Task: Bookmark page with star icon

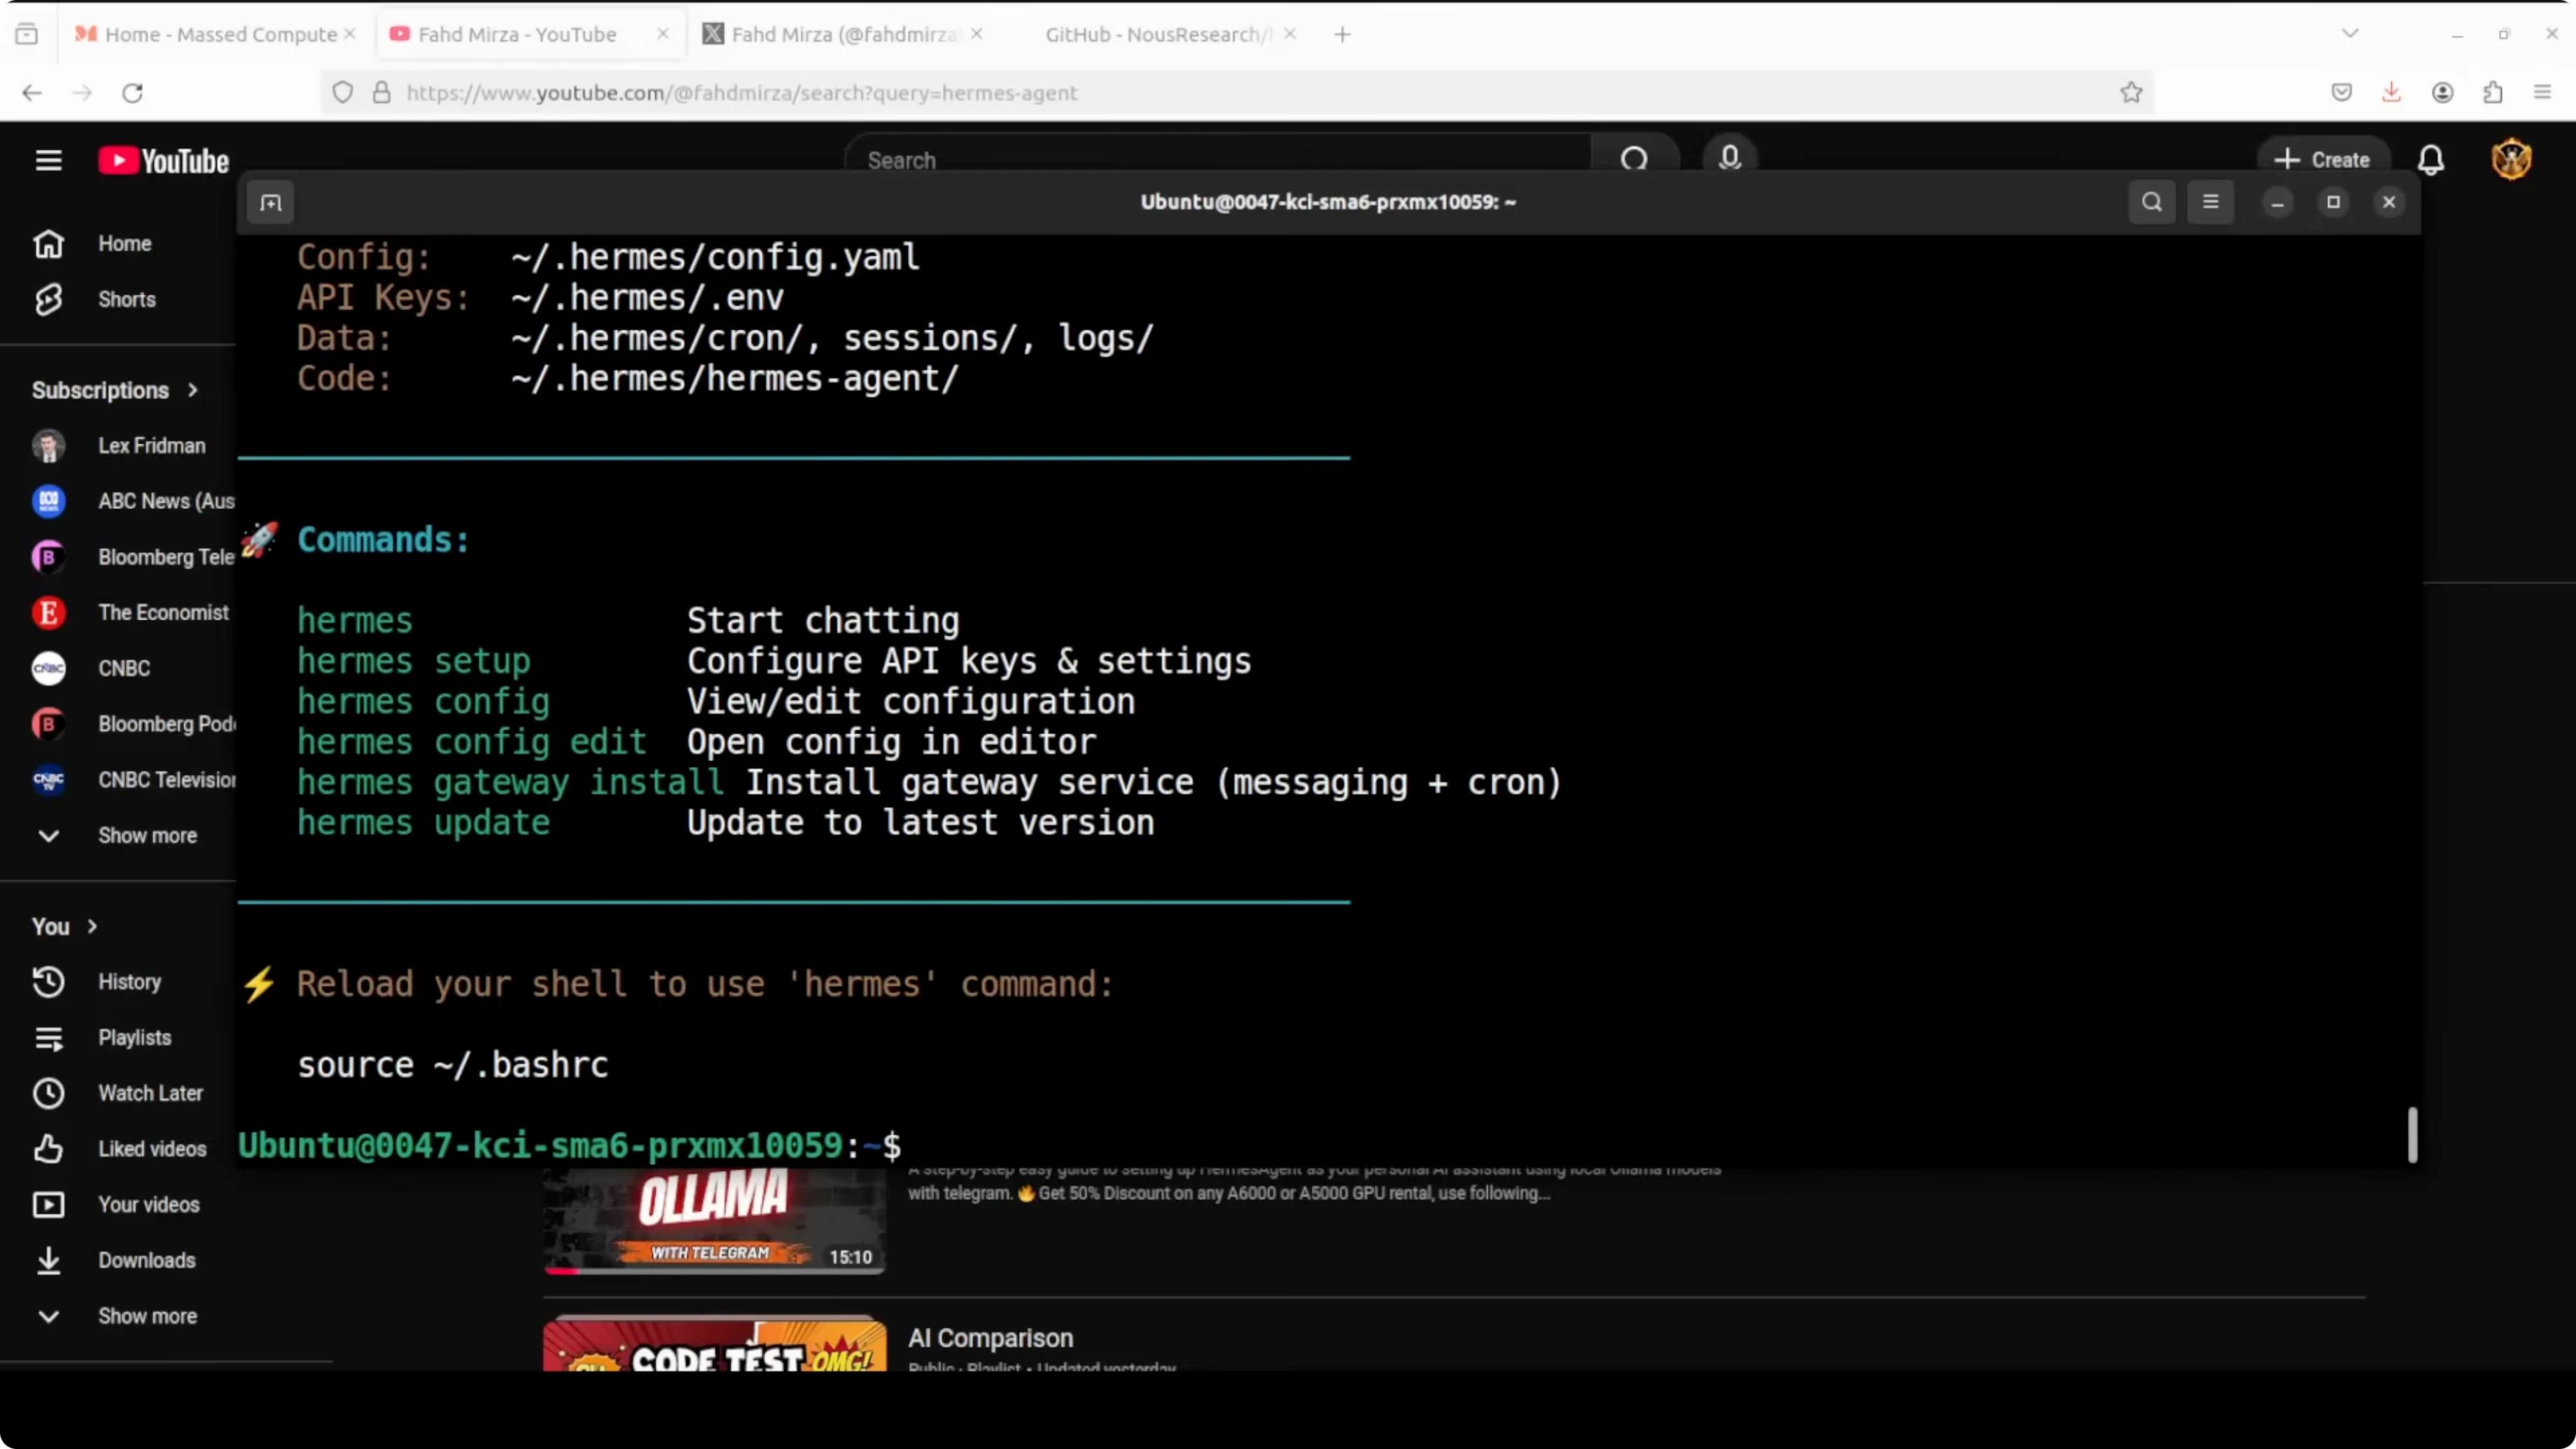Action: (2131, 92)
